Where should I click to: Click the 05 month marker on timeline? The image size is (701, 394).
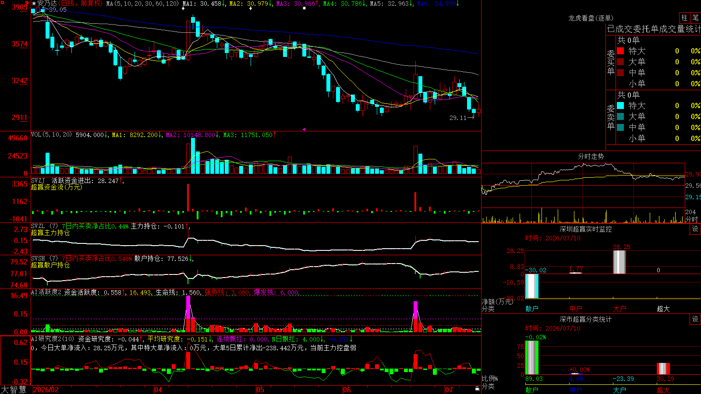260,390
